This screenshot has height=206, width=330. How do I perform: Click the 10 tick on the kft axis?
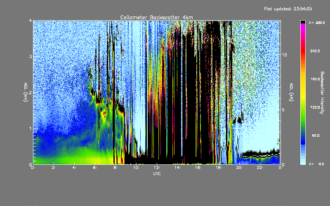pos(284,55)
